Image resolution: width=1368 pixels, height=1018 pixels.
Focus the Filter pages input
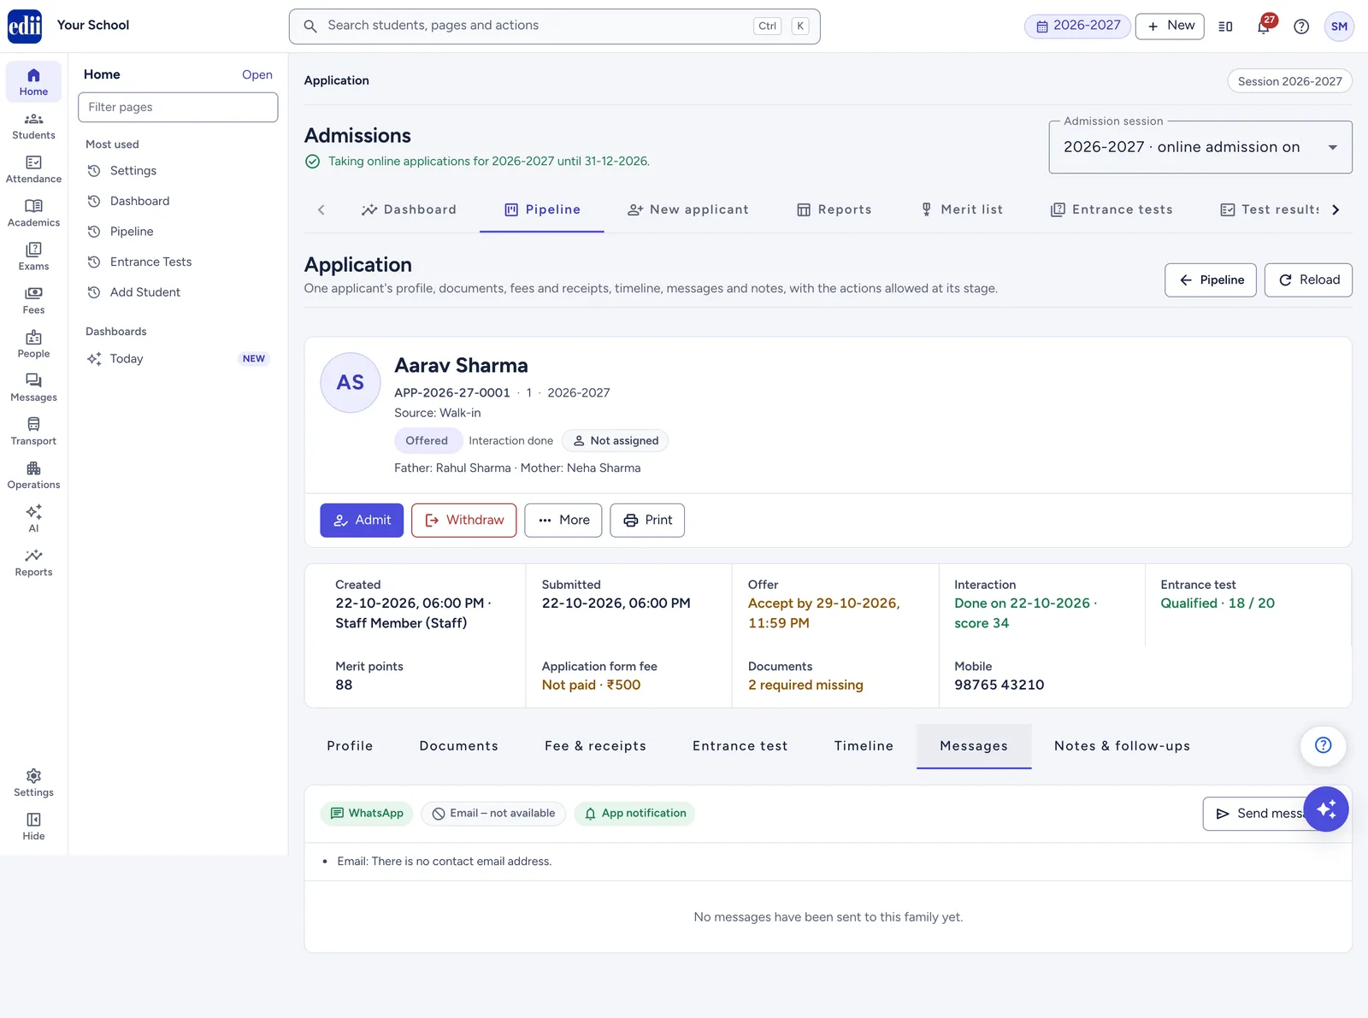(x=178, y=107)
